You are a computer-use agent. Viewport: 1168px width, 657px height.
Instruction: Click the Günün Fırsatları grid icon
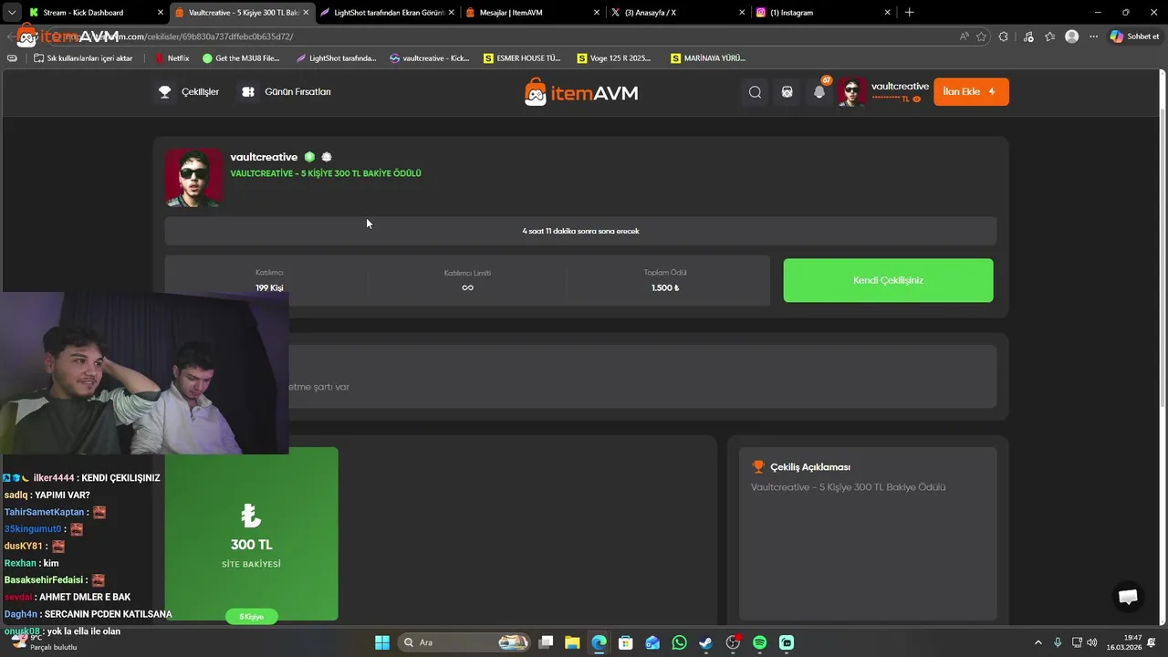click(x=248, y=91)
